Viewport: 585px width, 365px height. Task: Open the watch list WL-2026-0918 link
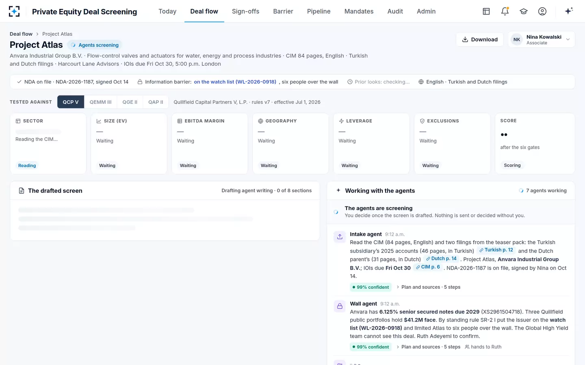[x=235, y=82]
